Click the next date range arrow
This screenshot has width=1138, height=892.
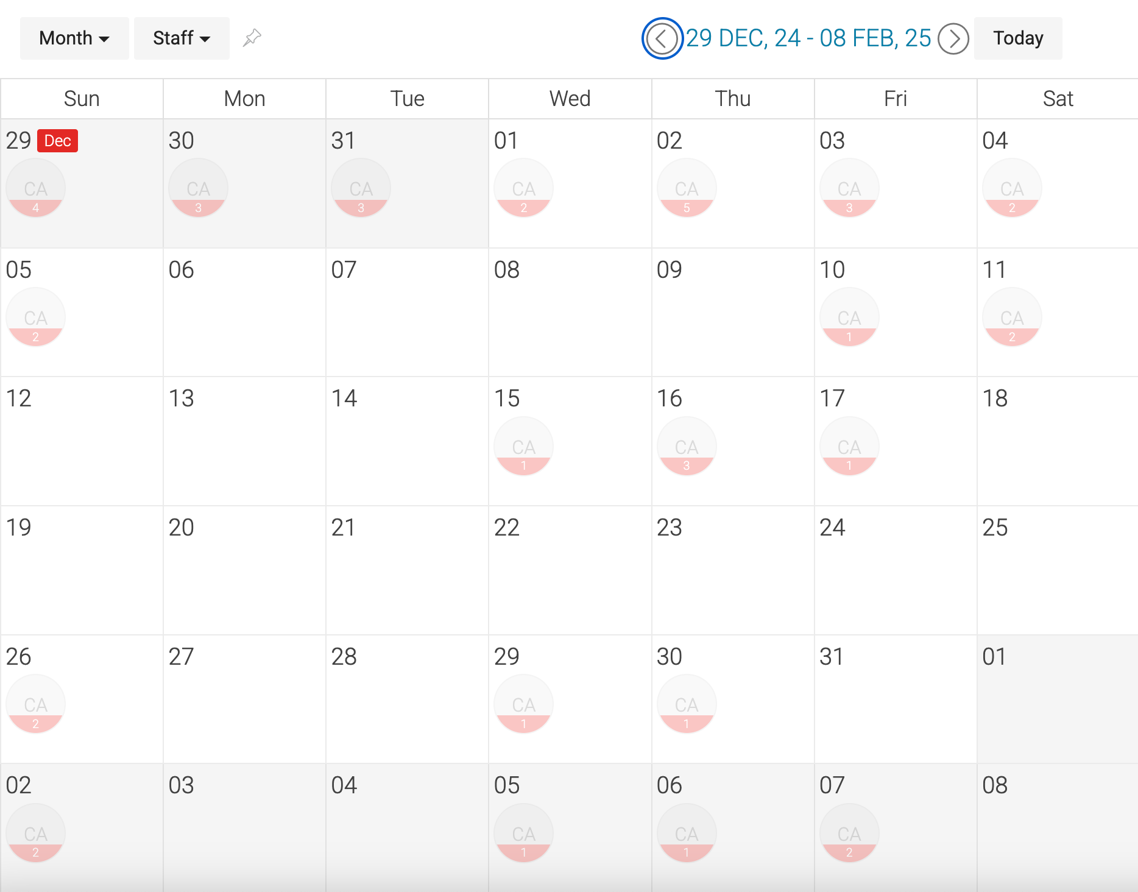click(x=953, y=38)
